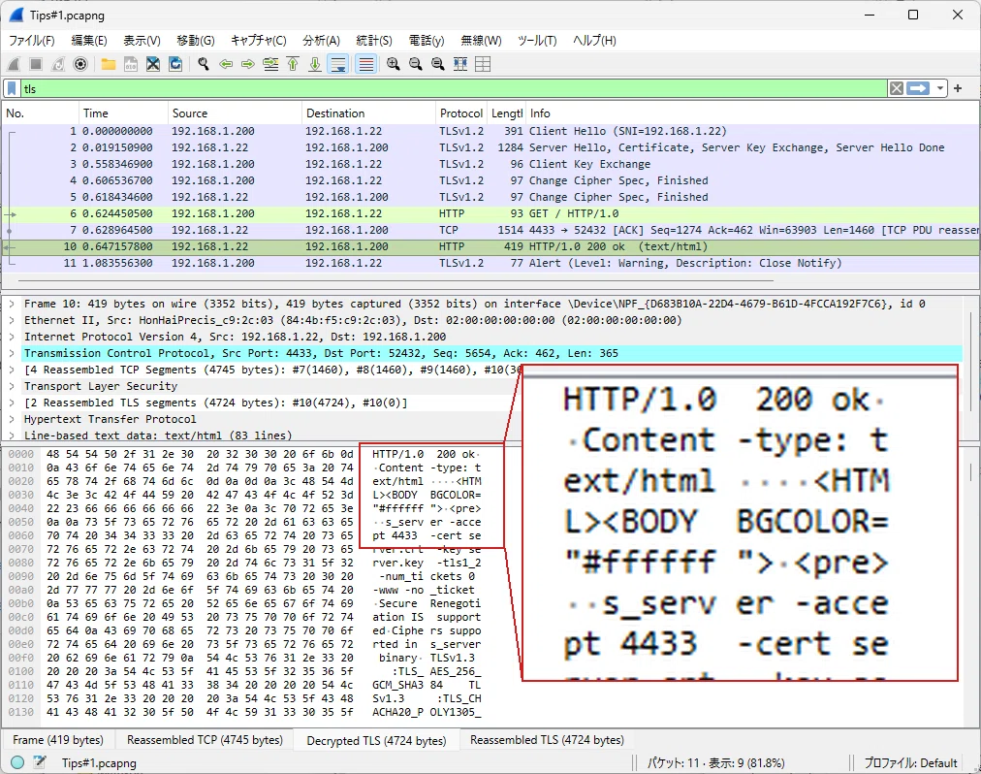Sort by the Destination column header
This screenshot has height=774, width=981.
(368, 113)
